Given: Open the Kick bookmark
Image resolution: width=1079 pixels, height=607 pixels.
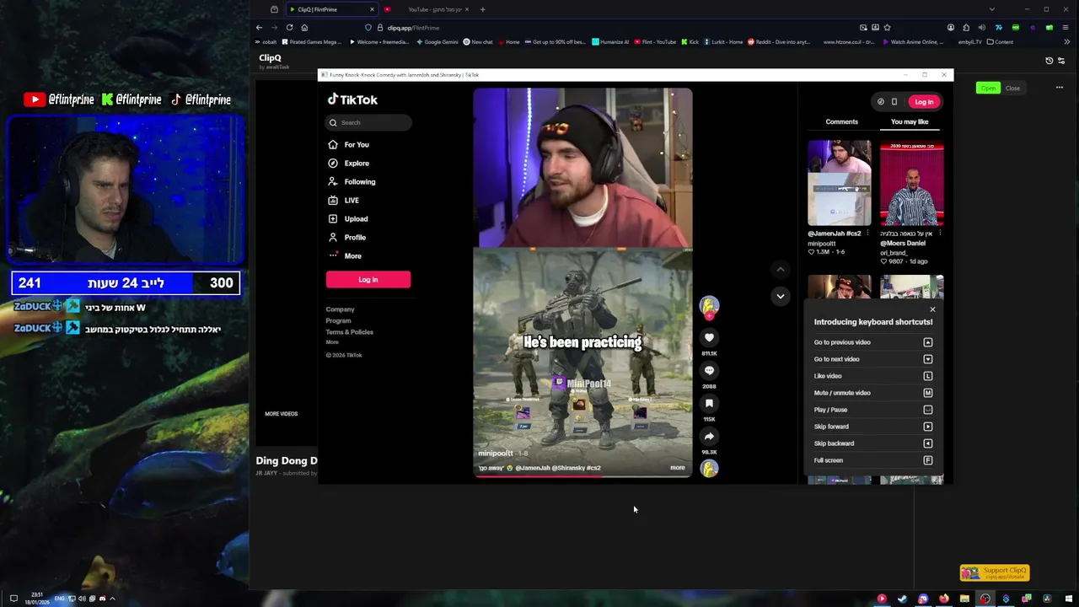Looking at the screenshot, I should coord(690,41).
